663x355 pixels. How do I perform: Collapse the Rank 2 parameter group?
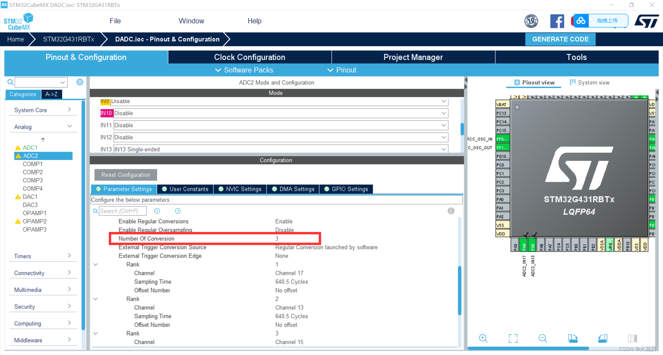click(96, 299)
